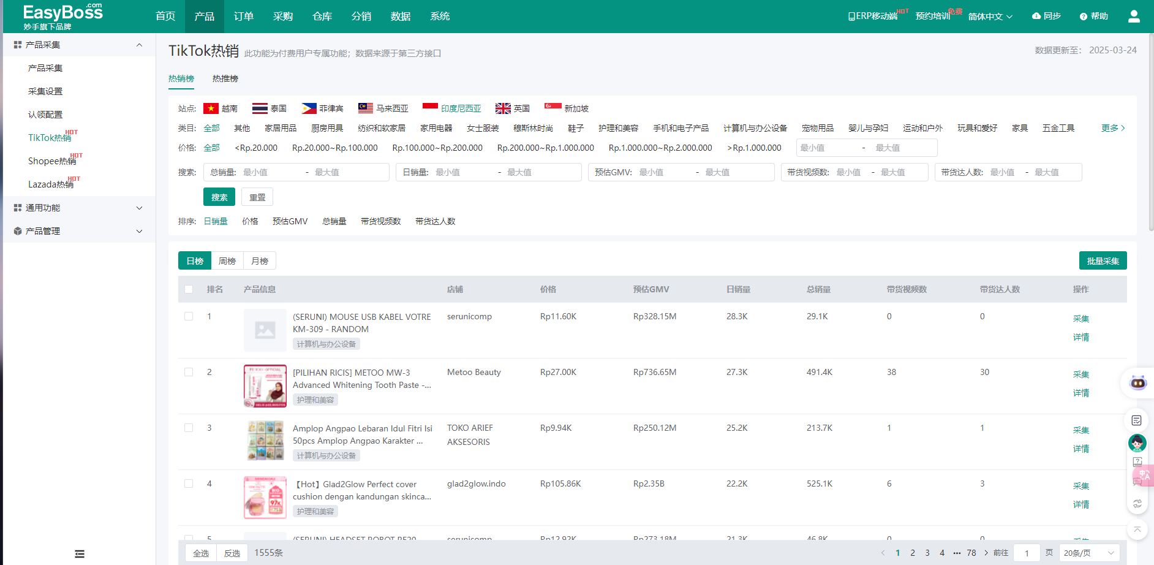Open the customer service avatar icon
Image resolution: width=1154 pixels, height=565 pixels.
click(1137, 442)
